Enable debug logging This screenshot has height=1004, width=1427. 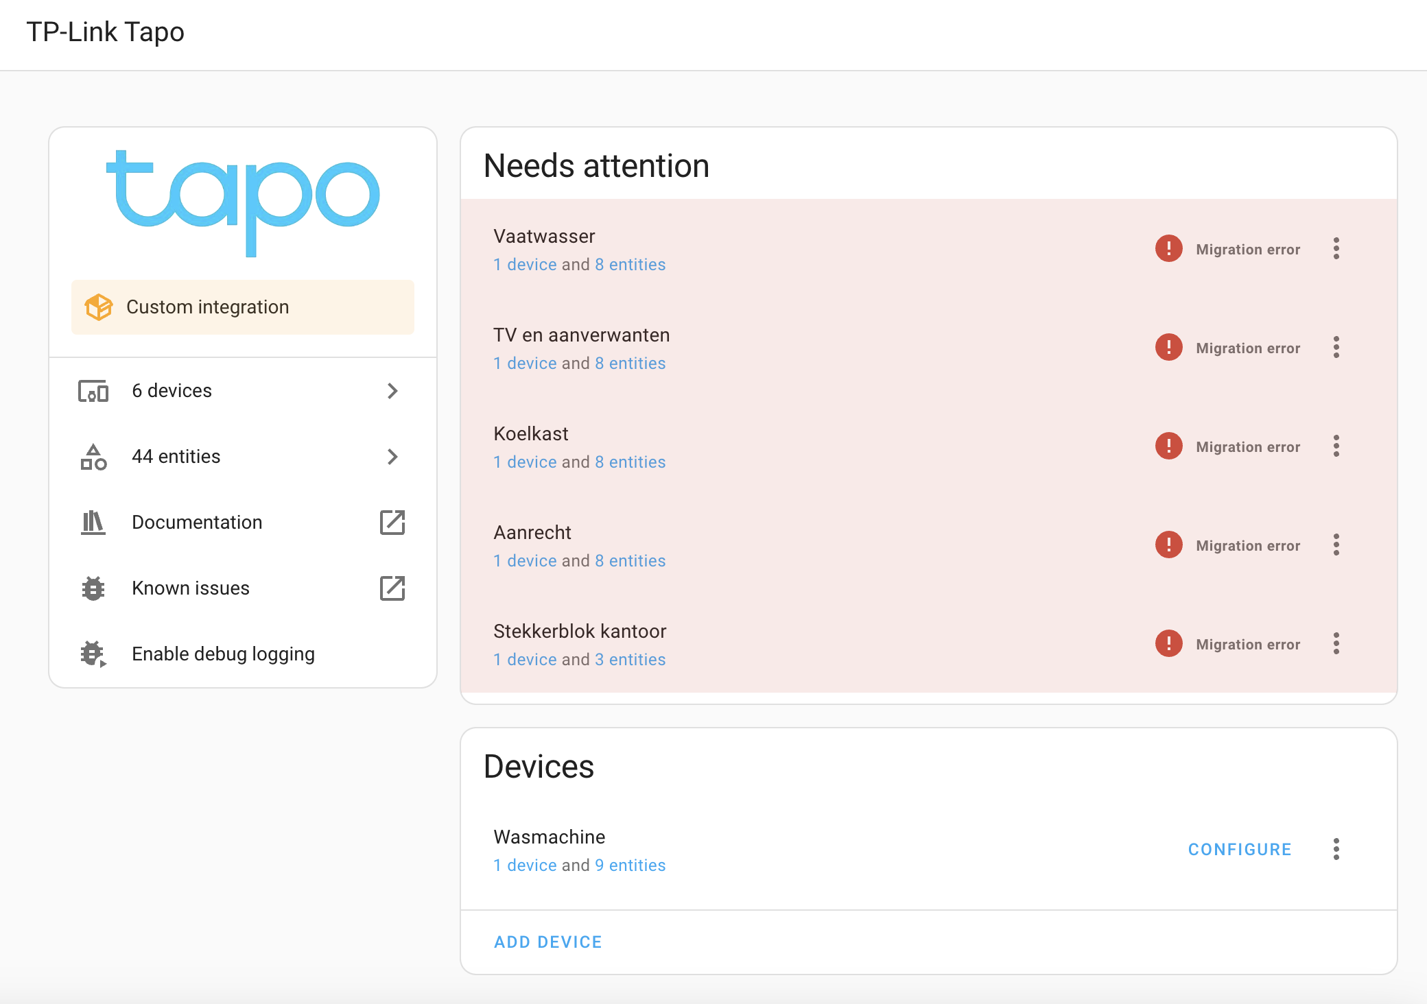click(x=223, y=654)
